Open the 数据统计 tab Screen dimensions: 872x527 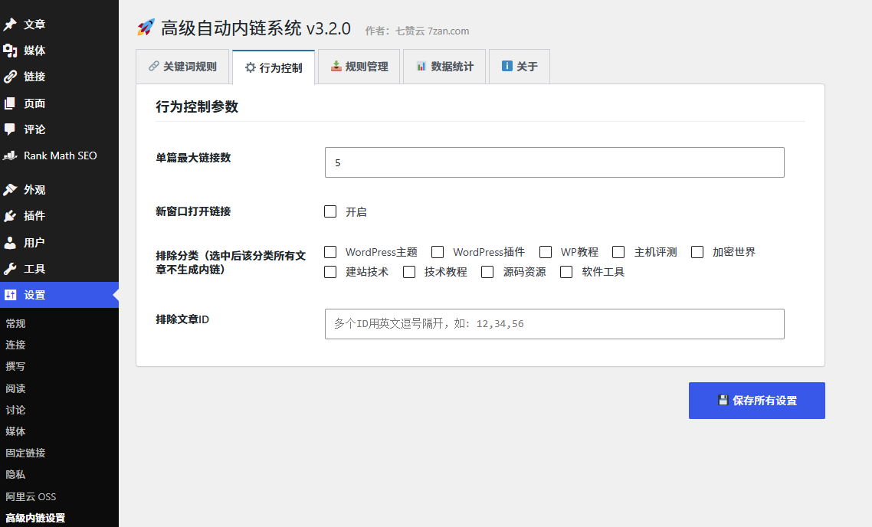click(x=445, y=67)
